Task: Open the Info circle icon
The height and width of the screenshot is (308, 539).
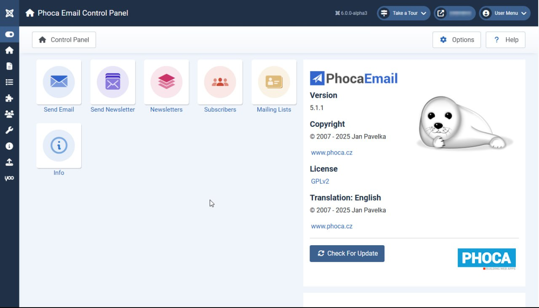Action: point(59,145)
